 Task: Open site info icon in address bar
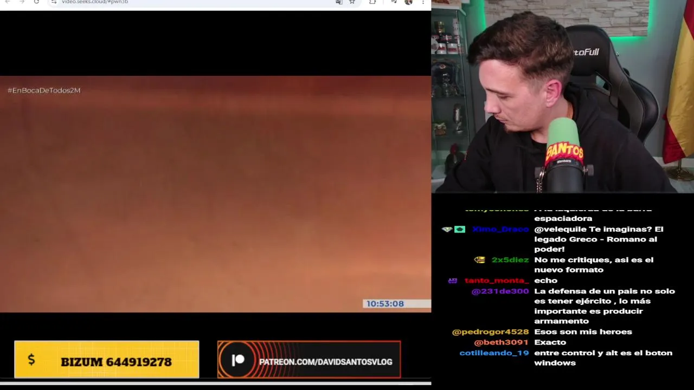pos(54,2)
